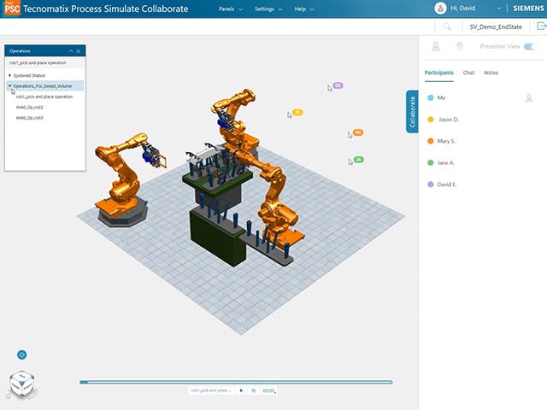Click the presenter icon in the Me row
The image size is (547, 410).
click(x=529, y=98)
